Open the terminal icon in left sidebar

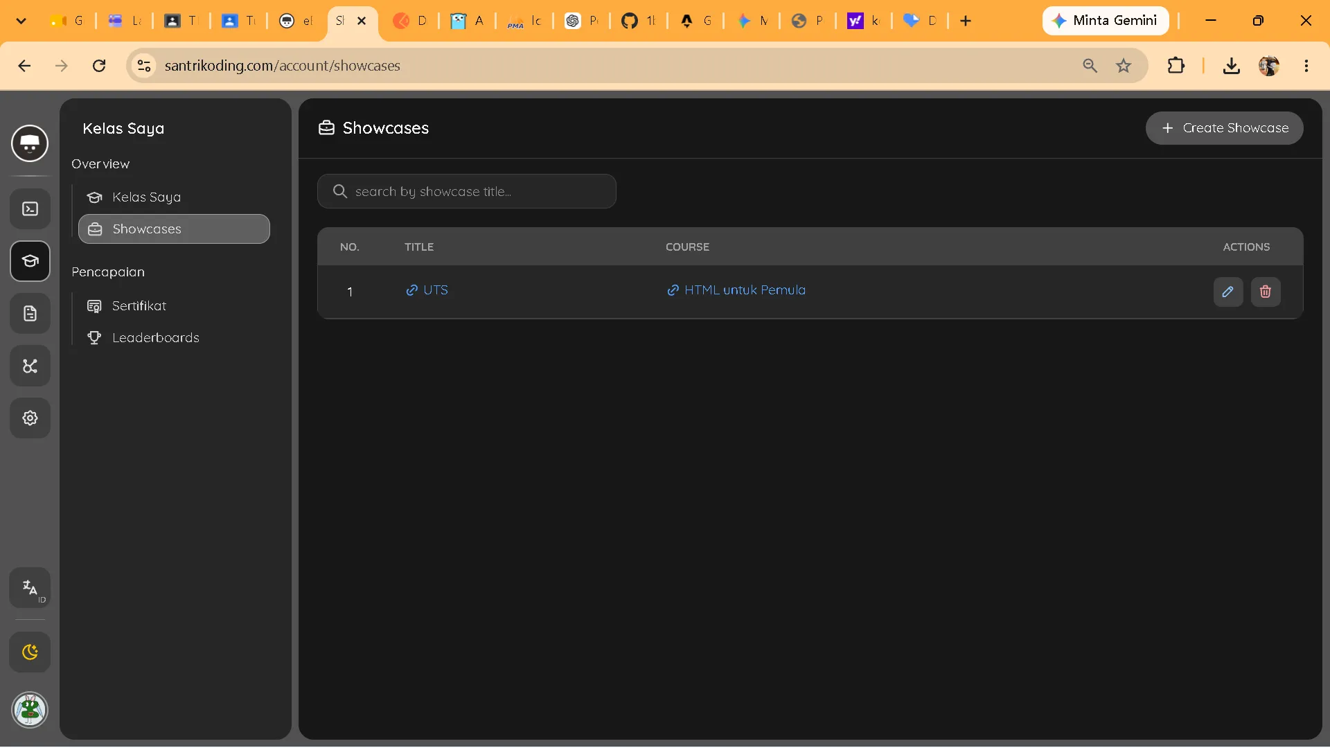pos(30,209)
